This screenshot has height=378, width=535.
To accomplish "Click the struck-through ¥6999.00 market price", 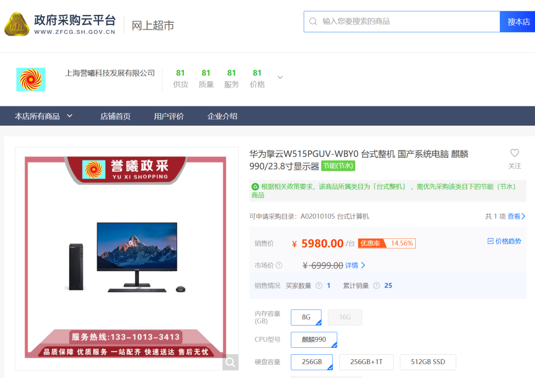I will tap(323, 266).
